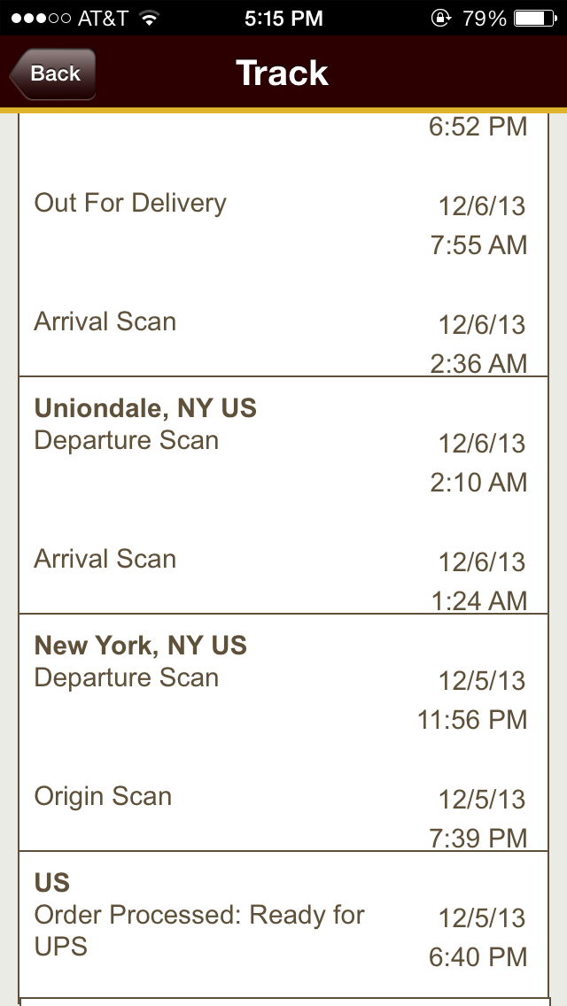The image size is (567, 1006).
Task: Select the Out For Delivery entry
Action: [130, 203]
